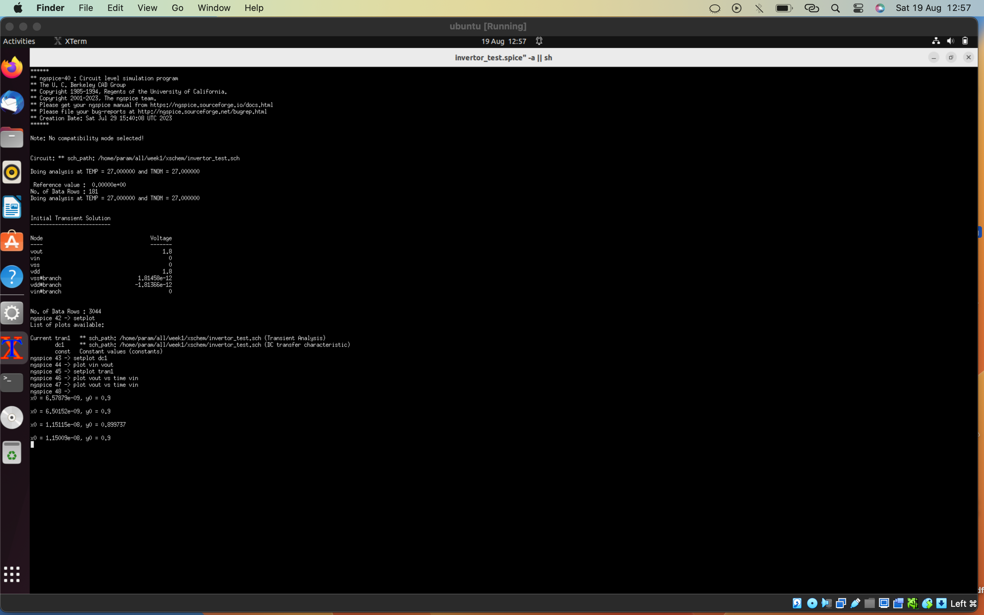
Task: Open Ubuntu Software store icon
Action: pyautogui.click(x=12, y=242)
